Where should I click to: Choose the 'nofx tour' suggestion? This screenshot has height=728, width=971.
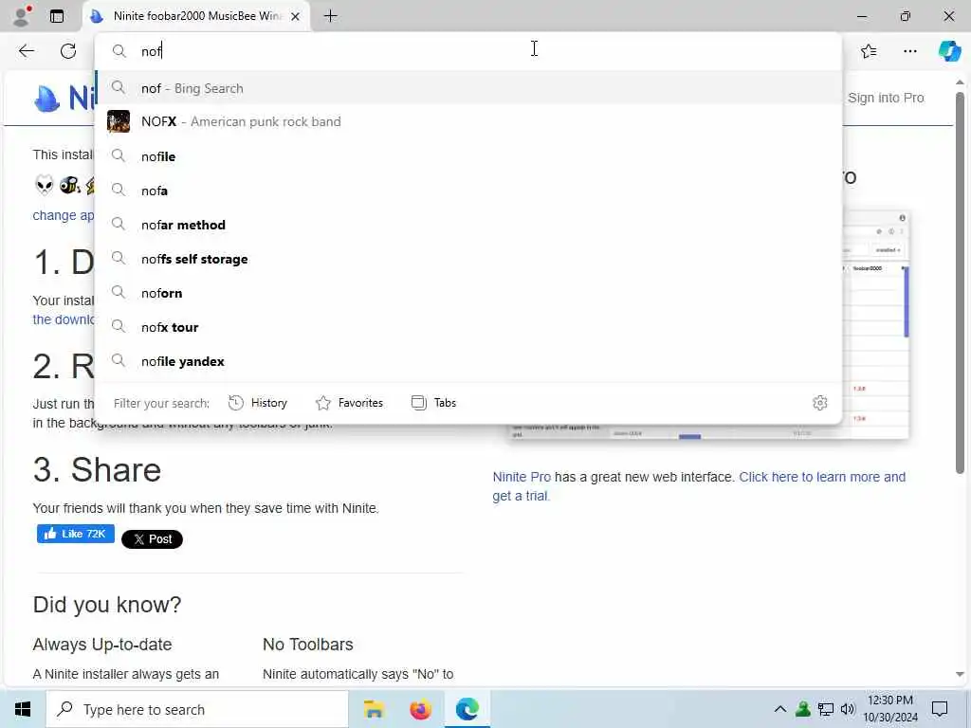467,327
